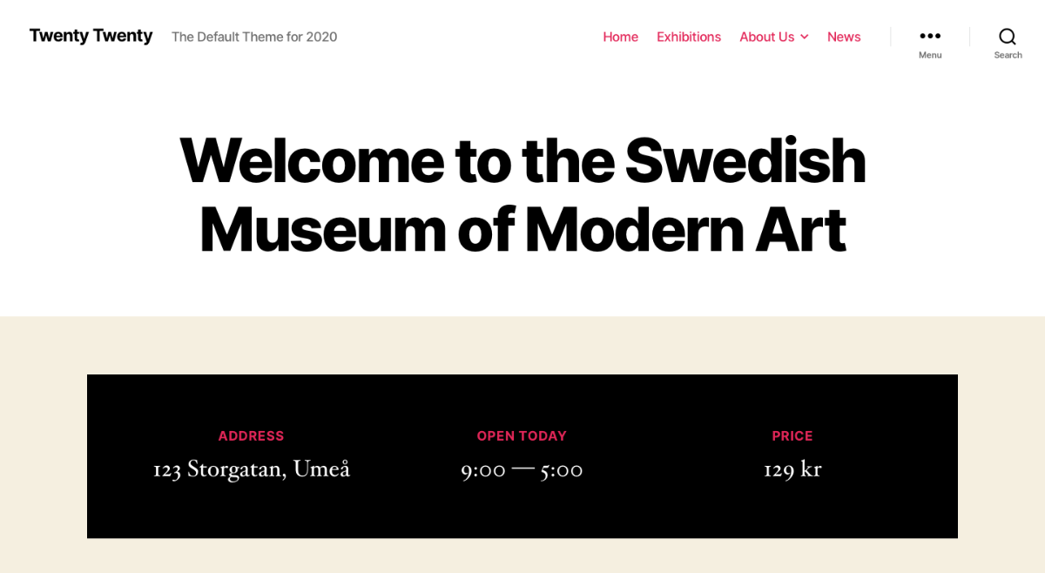Viewport: 1045px width, 573px height.
Task: Click the beige background beside the info block
Action: [44, 453]
